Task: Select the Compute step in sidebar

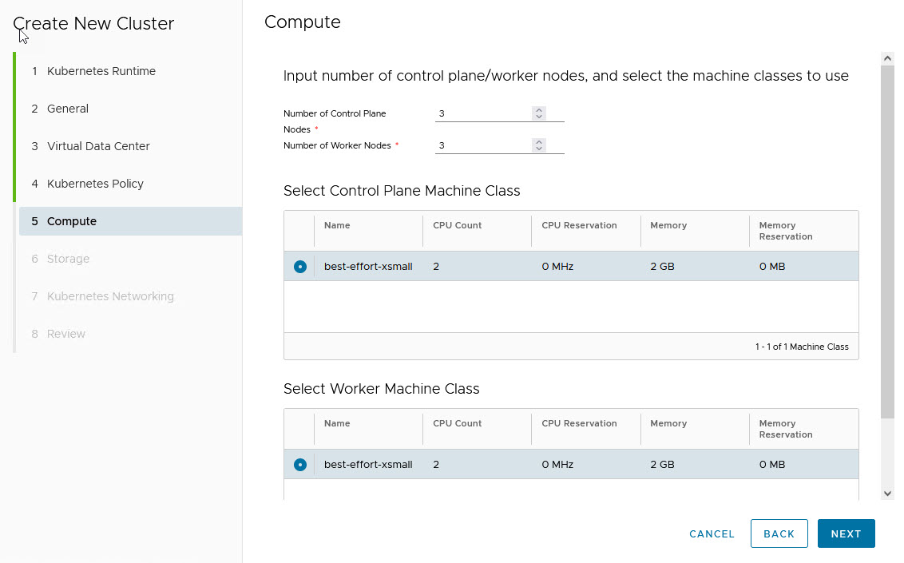Action: point(72,221)
